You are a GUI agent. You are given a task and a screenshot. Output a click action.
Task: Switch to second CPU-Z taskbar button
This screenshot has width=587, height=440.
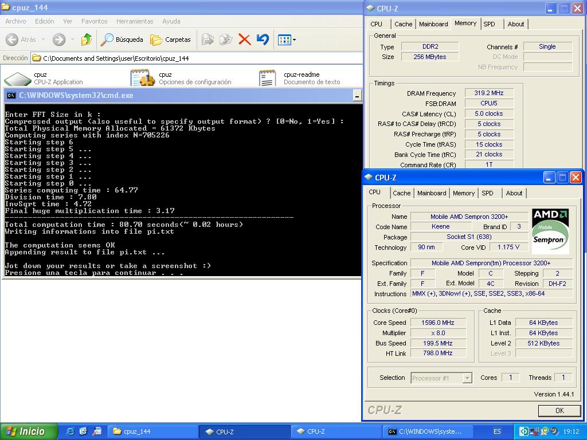click(x=336, y=431)
